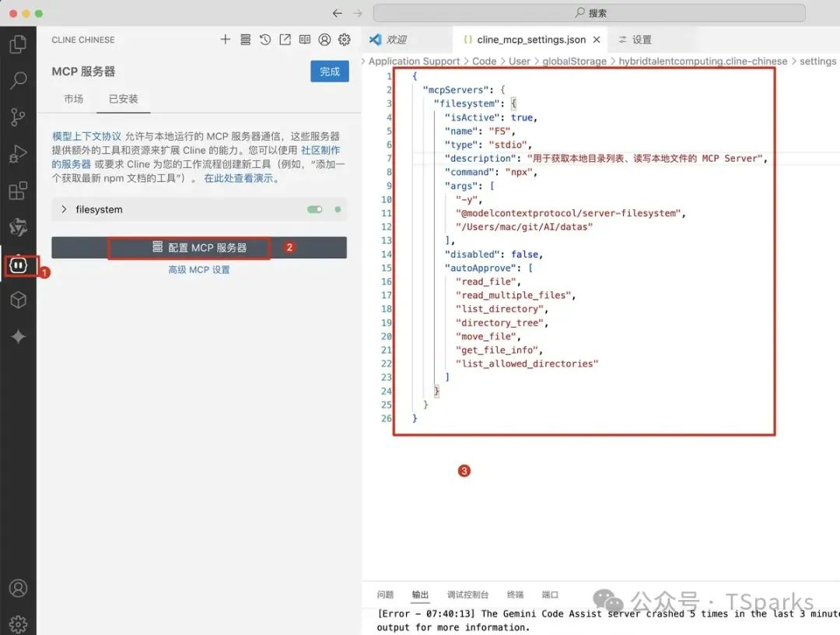View Cline task history via clock icon

(x=264, y=39)
